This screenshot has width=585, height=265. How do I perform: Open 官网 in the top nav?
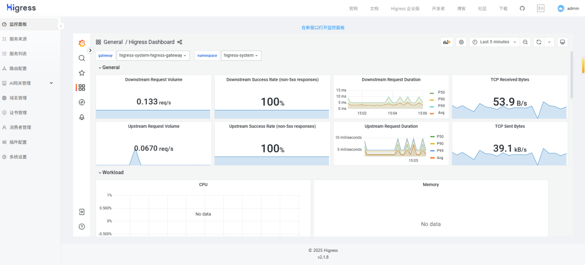[x=353, y=8]
